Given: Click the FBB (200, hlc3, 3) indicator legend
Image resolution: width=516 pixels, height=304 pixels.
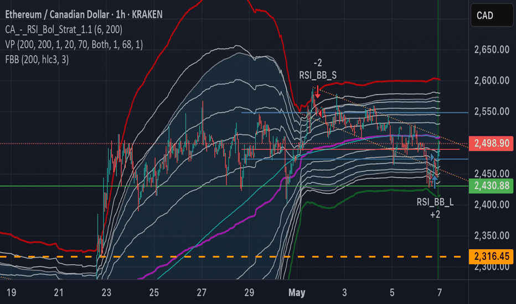Looking at the screenshot, I should point(37,60).
